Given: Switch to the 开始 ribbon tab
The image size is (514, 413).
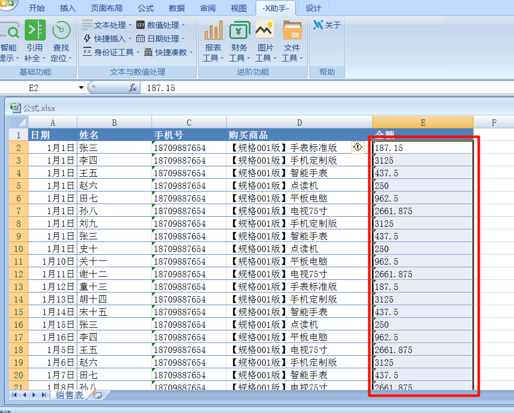Looking at the screenshot, I should (37, 8).
